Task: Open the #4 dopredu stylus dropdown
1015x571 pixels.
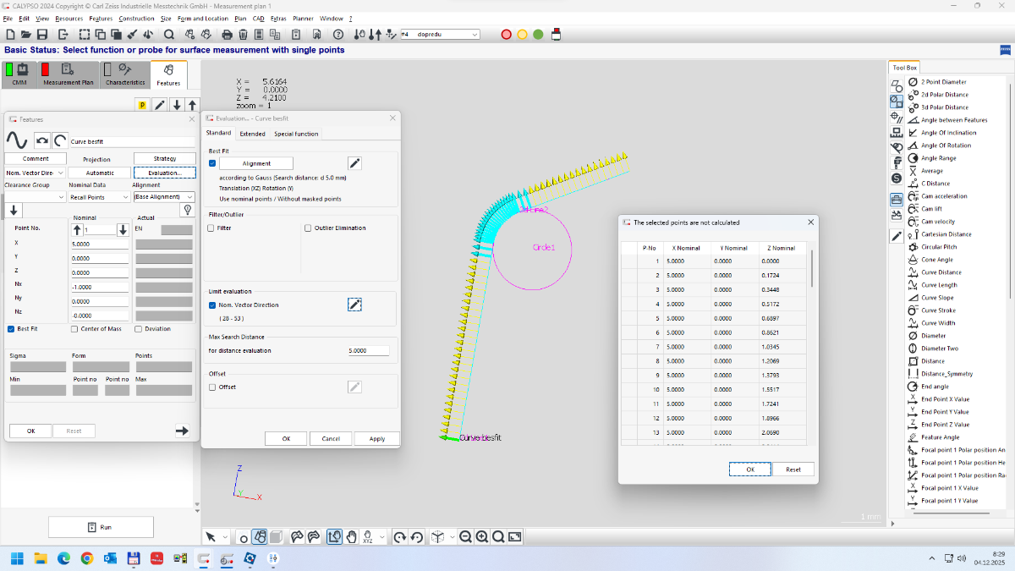Action: [x=440, y=35]
